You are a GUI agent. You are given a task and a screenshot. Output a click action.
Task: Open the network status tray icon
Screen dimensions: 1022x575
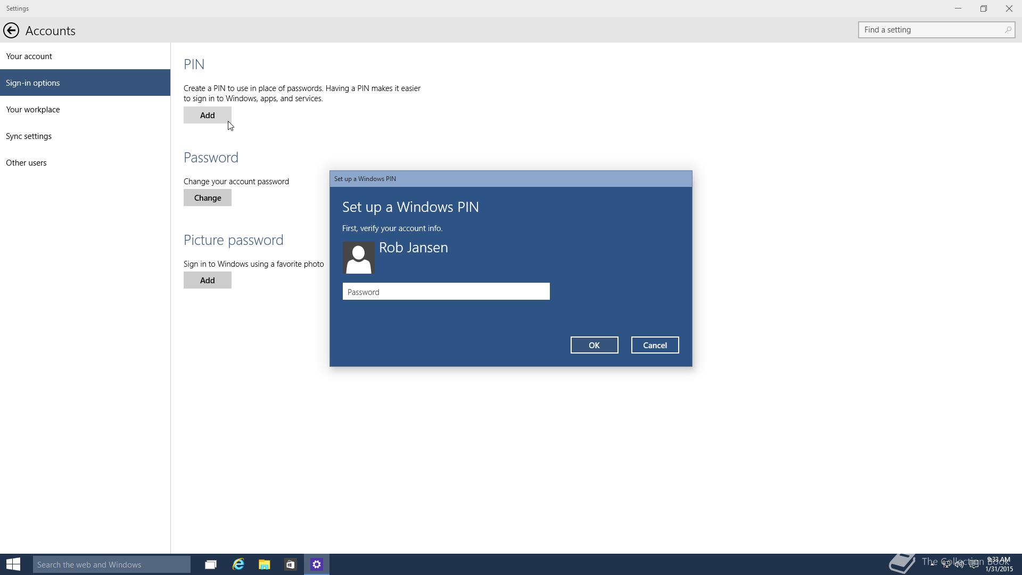[946, 564]
